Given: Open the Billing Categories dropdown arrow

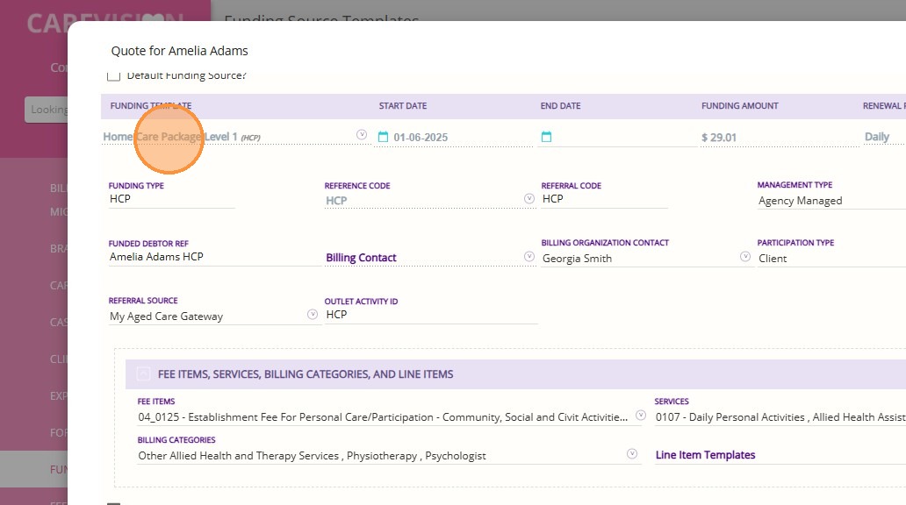Looking at the screenshot, I should click(632, 454).
